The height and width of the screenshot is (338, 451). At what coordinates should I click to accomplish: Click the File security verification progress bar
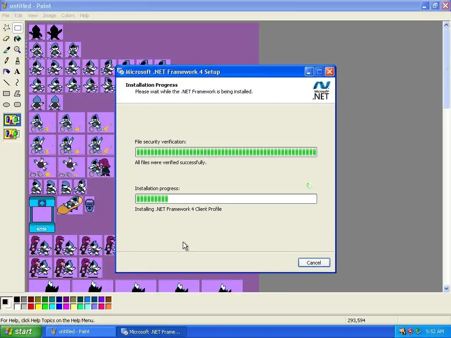(226, 152)
